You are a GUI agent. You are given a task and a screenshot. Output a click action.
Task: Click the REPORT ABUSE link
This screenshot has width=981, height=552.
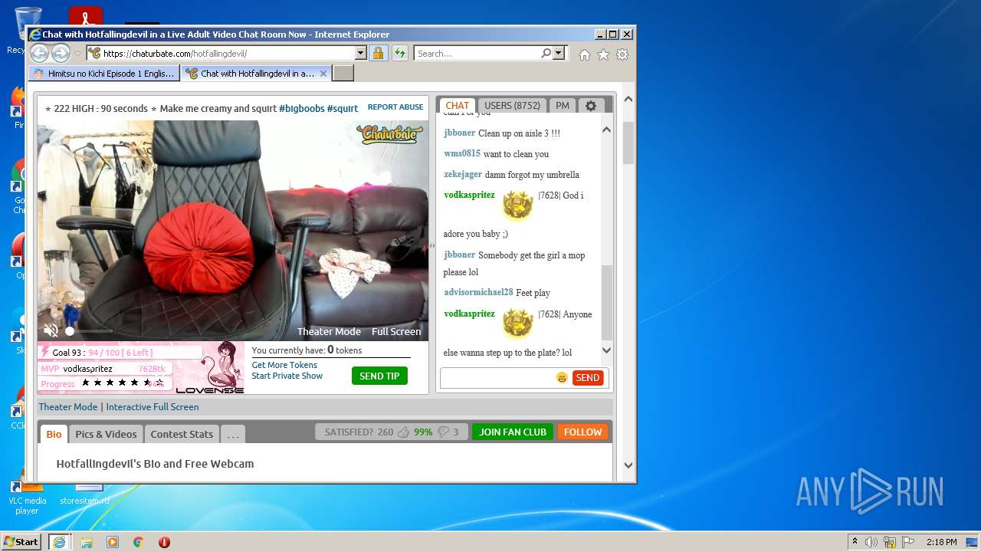tap(395, 107)
